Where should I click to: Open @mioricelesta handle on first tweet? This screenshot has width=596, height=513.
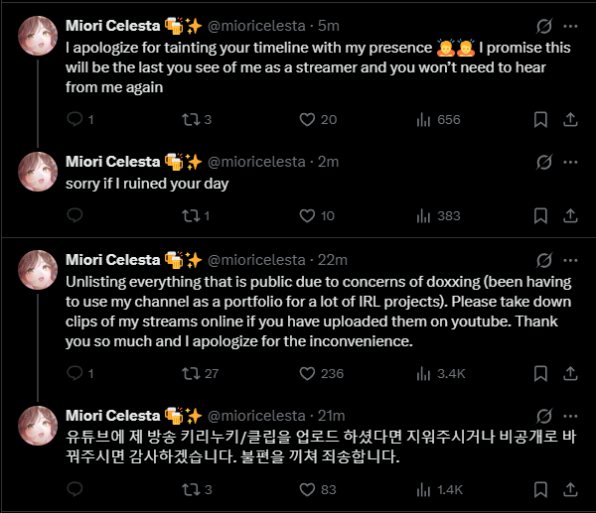pyautogui.click(x=256, y=26)
